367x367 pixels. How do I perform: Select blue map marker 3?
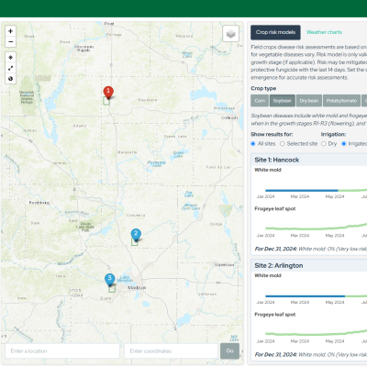[109, 280]
